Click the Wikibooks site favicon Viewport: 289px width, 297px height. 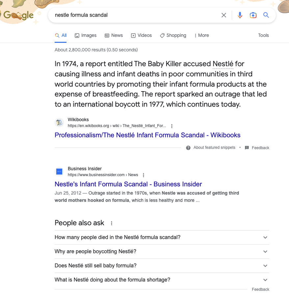click(59, 122)
